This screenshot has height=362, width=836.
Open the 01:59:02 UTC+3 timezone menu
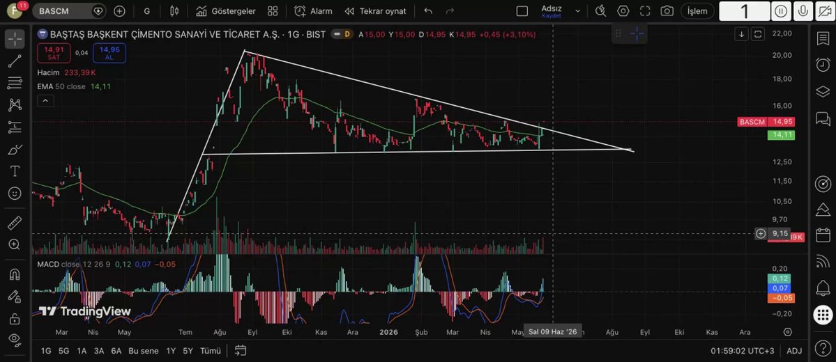coord(742,351)
